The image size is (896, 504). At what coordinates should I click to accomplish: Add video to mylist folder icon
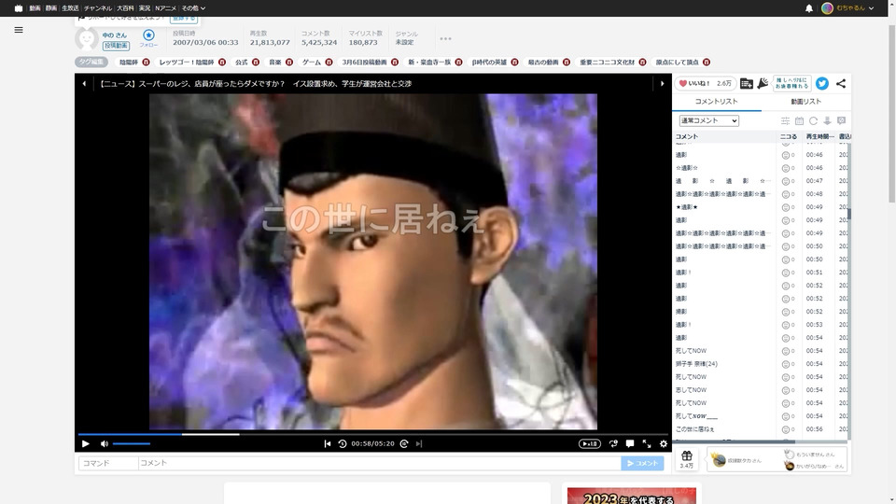(747, 83)
